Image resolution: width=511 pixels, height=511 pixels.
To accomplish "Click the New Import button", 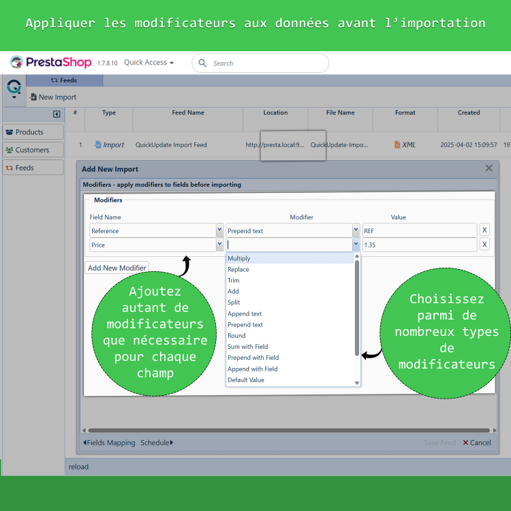I will point(53,97).
